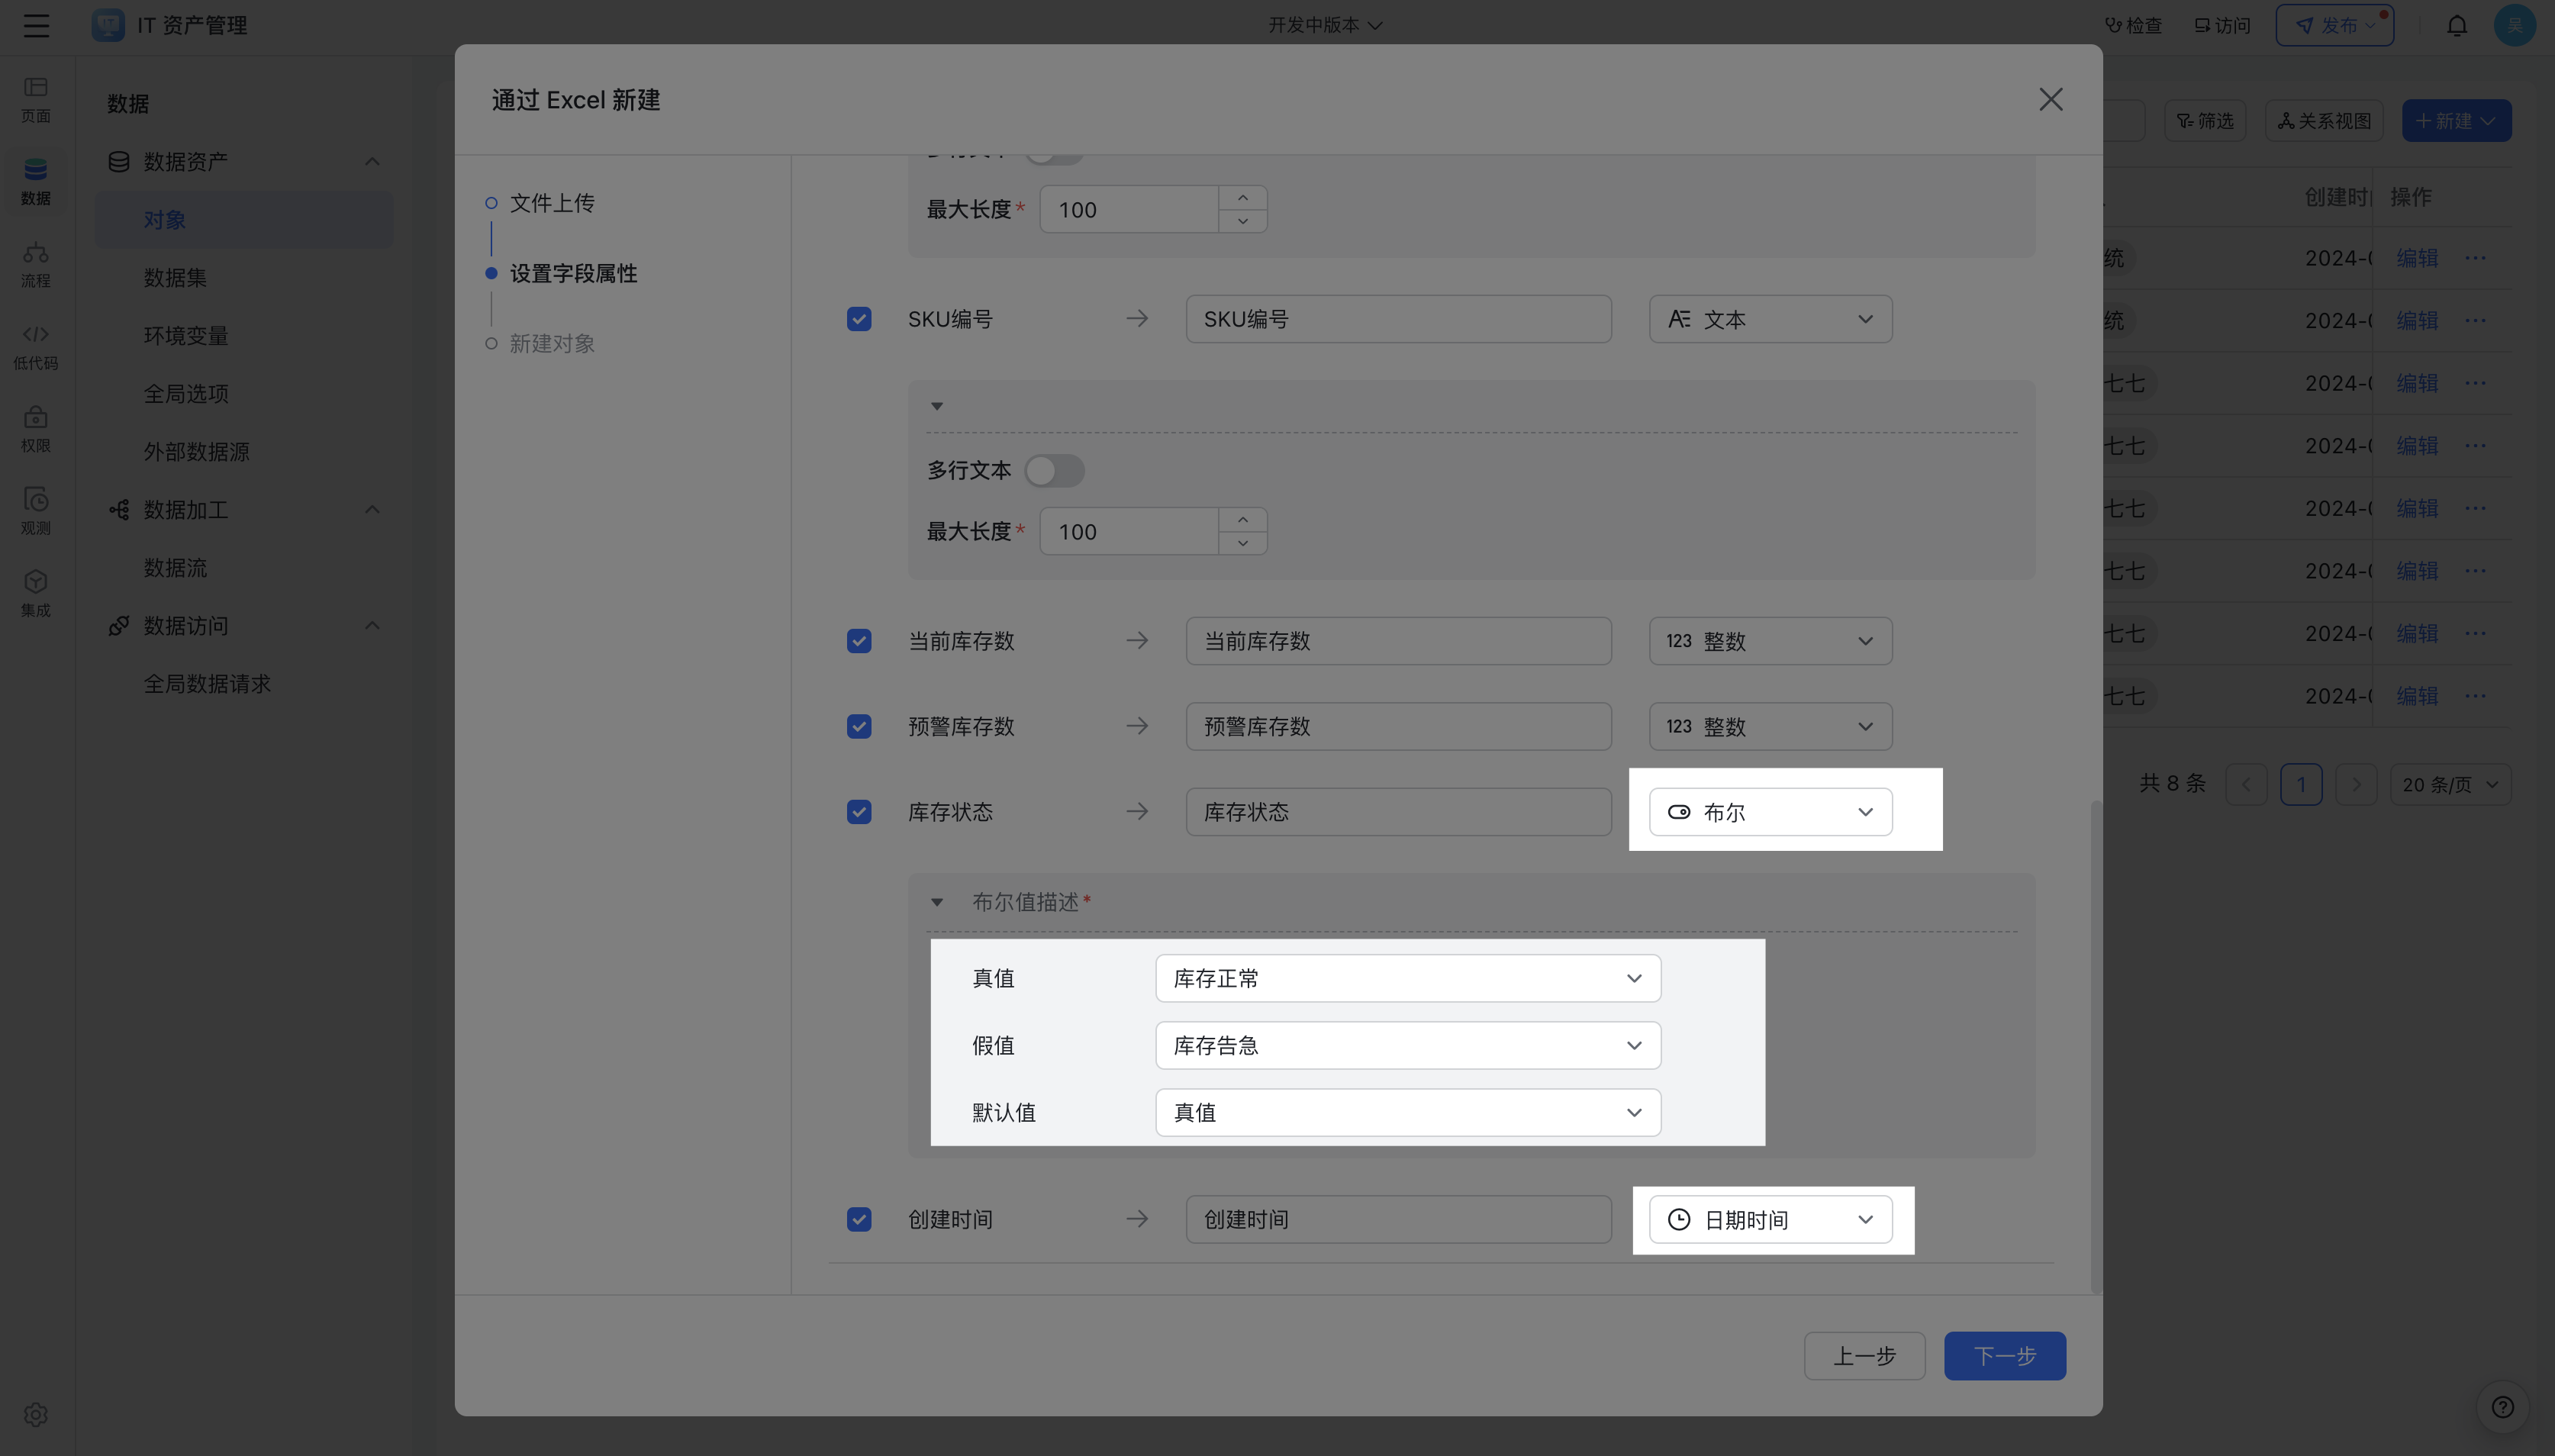2555x1456 pixels.
Task: Uncheck the 当前库存数 field checkbox
Action: [859, 641]
